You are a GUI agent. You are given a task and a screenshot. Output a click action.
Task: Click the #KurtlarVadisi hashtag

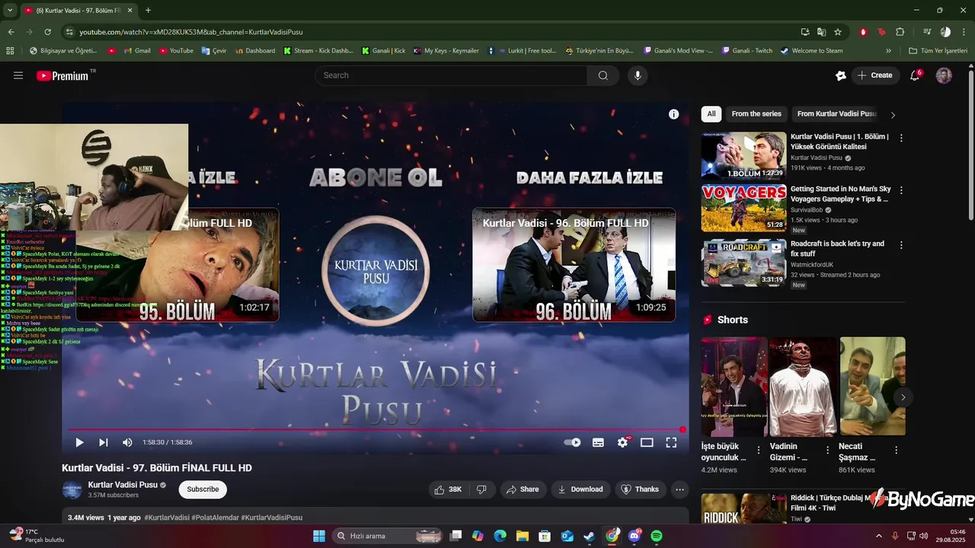pyautogui.click(x=167, y=518)
